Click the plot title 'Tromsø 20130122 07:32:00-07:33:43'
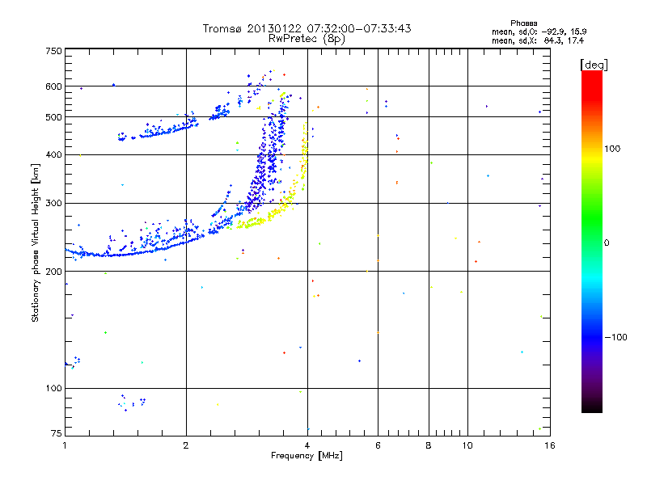 pos(307,28)
